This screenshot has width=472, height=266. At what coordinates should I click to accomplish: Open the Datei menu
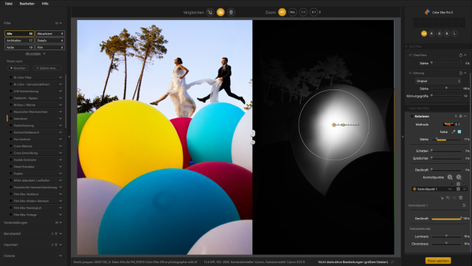(x=9, y=4)
